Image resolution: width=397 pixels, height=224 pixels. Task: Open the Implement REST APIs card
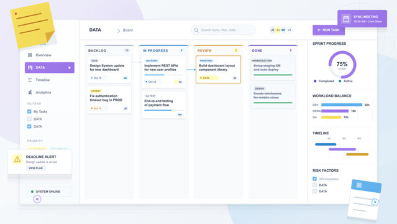pos(163,72)
